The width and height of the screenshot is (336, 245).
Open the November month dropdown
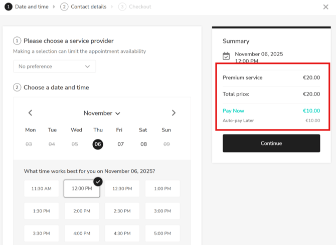pyautogui.click(x=102, y=113)
